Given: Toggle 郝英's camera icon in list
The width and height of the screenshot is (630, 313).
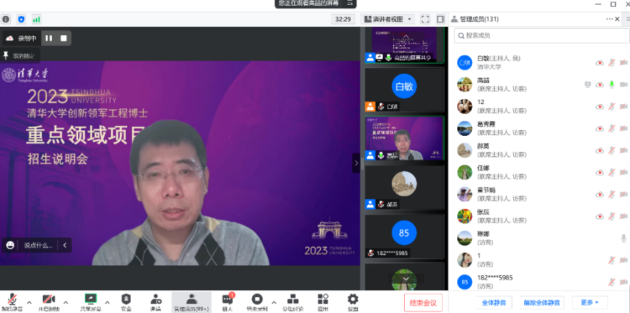Looking at the screenshot, I should point(624,150).
